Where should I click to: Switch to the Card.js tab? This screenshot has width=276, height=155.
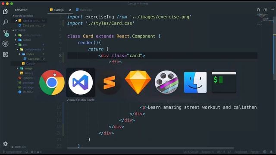(59, 10)
